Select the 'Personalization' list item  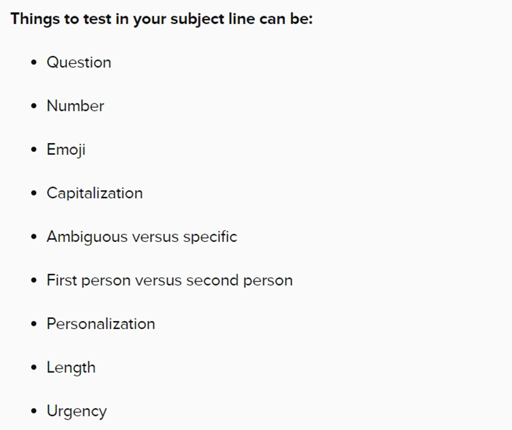(101, 324)
